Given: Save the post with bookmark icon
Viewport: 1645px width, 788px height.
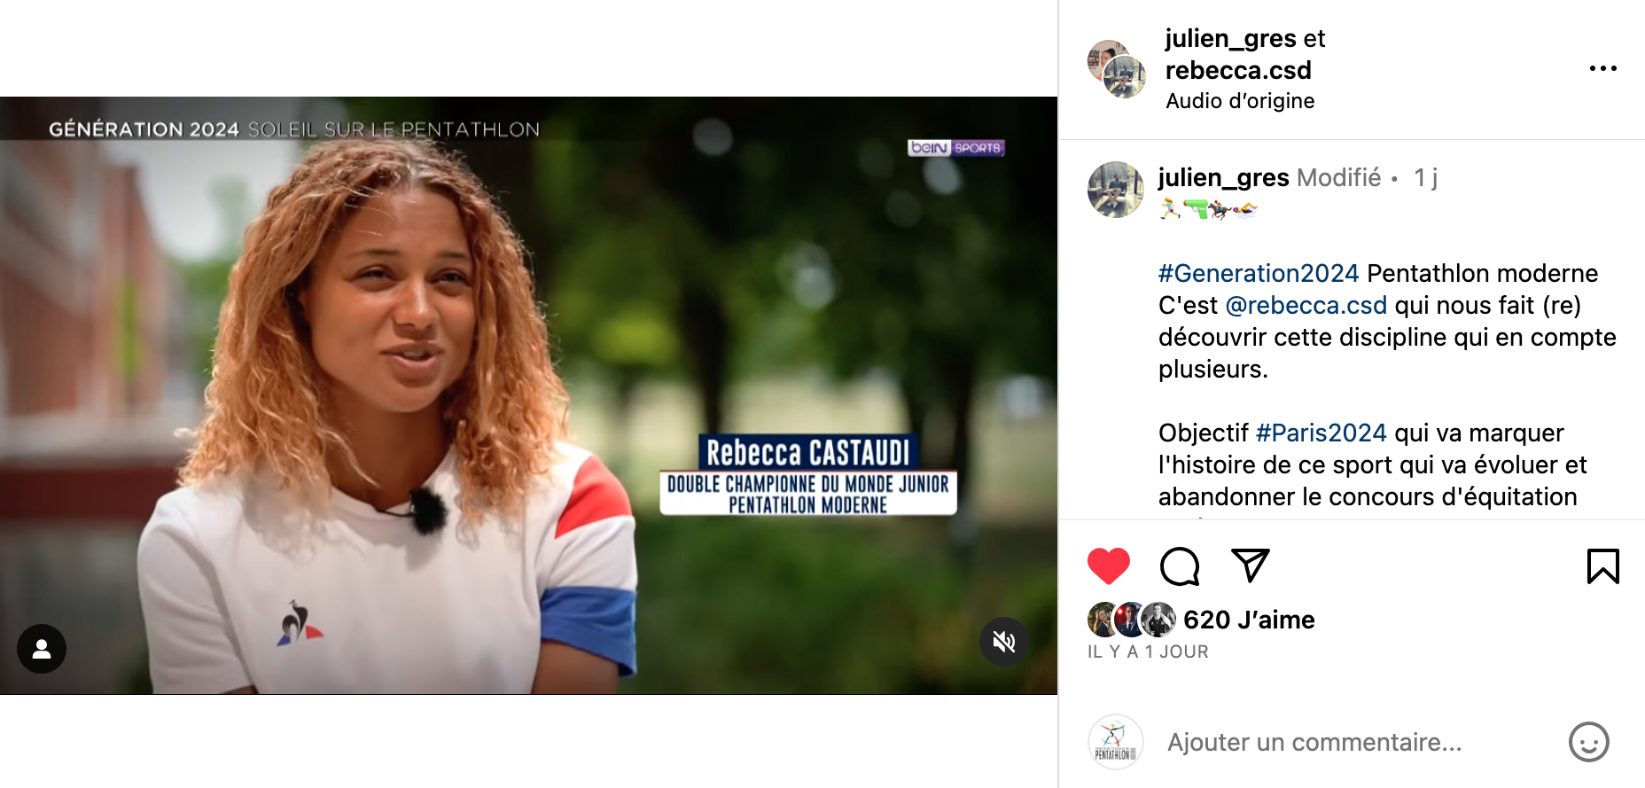Looking at the screenshot, I should tap(1602, 566).
